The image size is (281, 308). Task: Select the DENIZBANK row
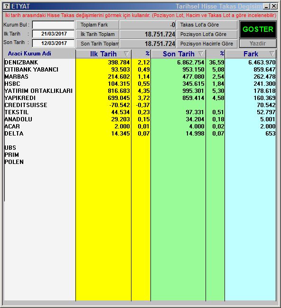tap(140, 62)
